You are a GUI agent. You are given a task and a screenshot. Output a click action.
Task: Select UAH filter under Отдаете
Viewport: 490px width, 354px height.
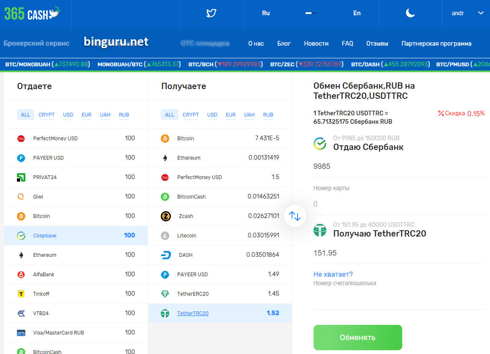coord(106,115)
